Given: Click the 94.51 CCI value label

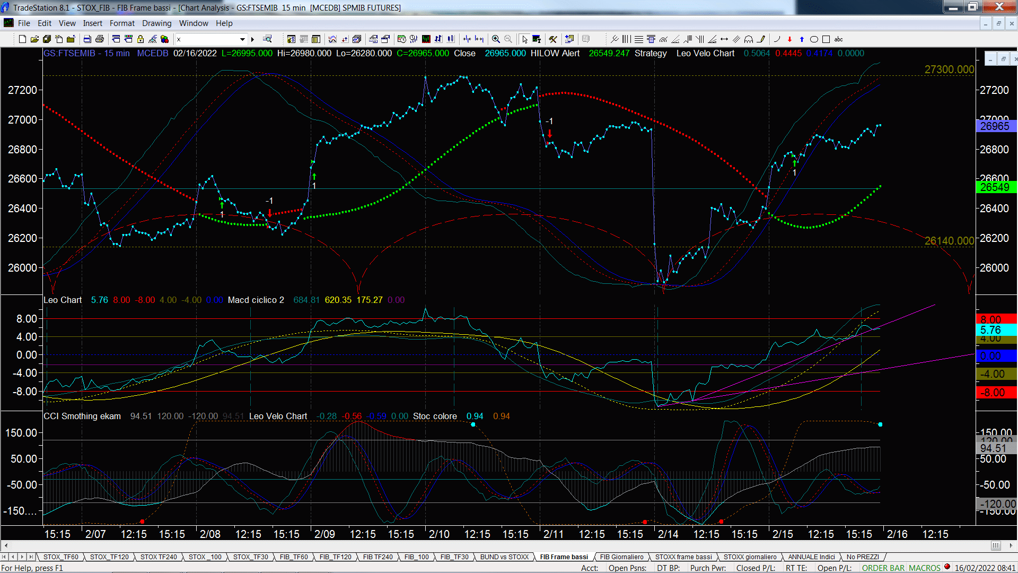Looking at the screenshot, I should point(995,448).
